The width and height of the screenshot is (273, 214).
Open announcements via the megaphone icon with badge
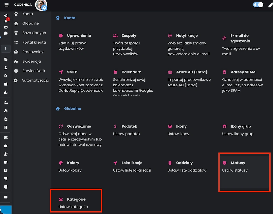tap(5, 16)
